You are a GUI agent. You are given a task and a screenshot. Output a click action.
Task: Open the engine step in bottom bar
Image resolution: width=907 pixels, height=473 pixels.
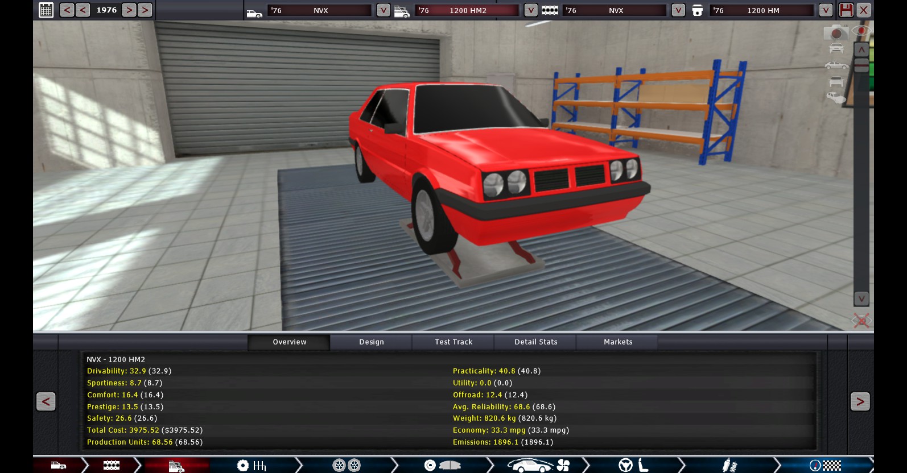(x=112, y=466)
